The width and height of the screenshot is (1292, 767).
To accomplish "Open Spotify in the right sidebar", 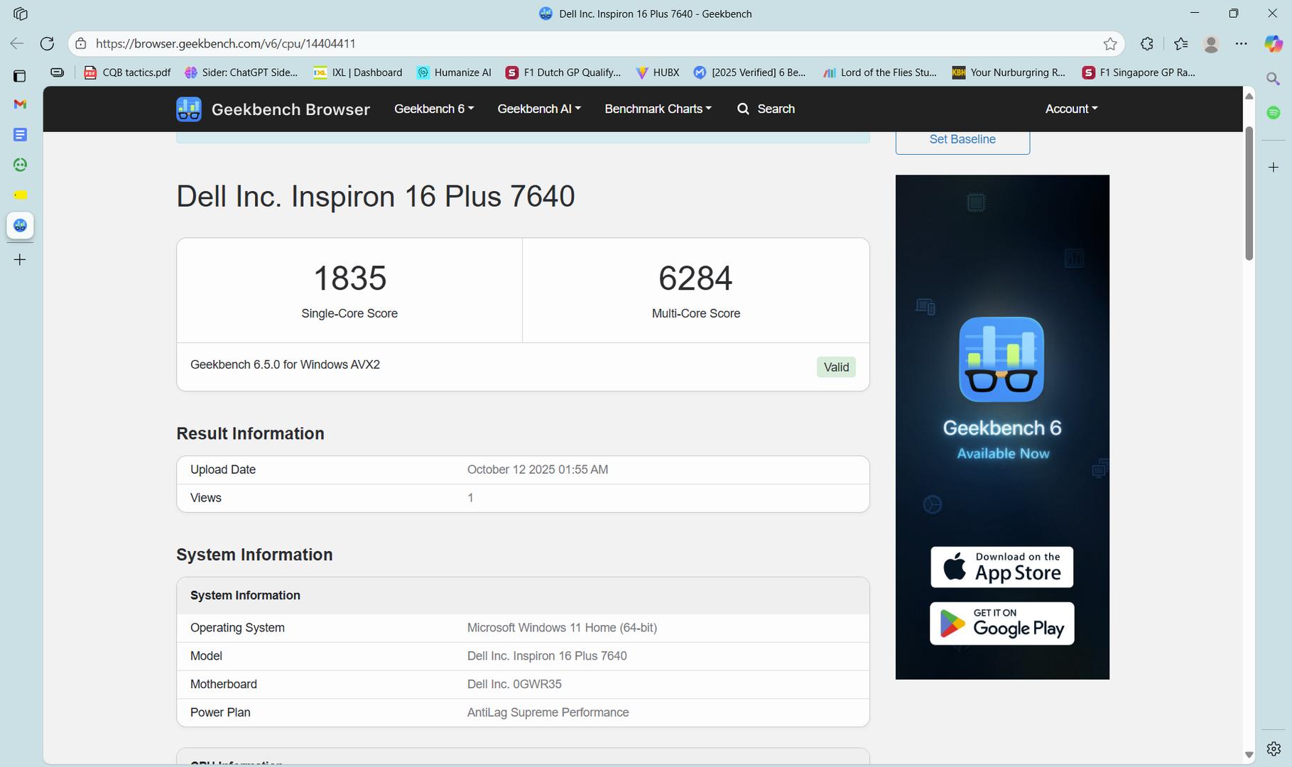I will coord(1274,113).
